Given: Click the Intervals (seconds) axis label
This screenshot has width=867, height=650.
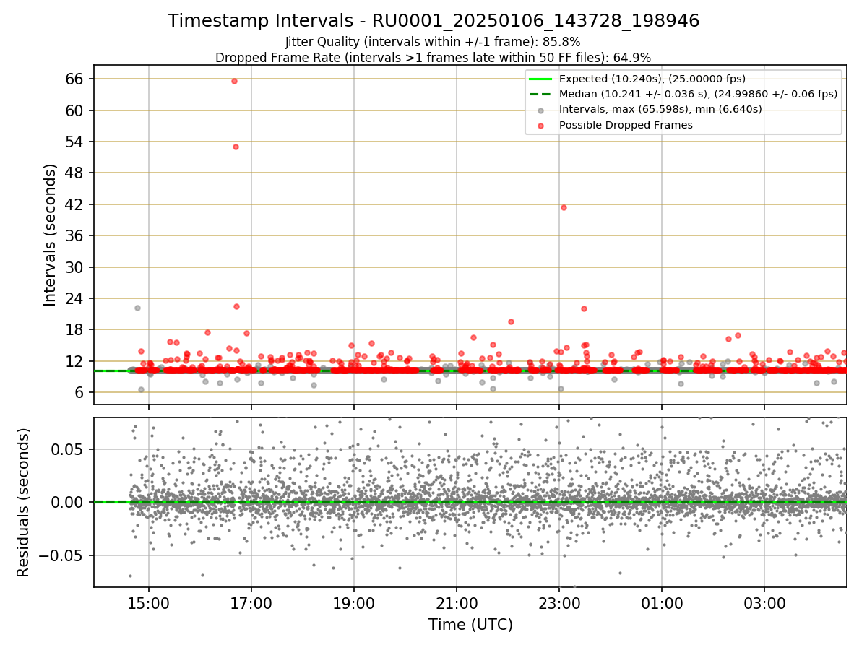Looking at the screenshot, I should point(50,234).
